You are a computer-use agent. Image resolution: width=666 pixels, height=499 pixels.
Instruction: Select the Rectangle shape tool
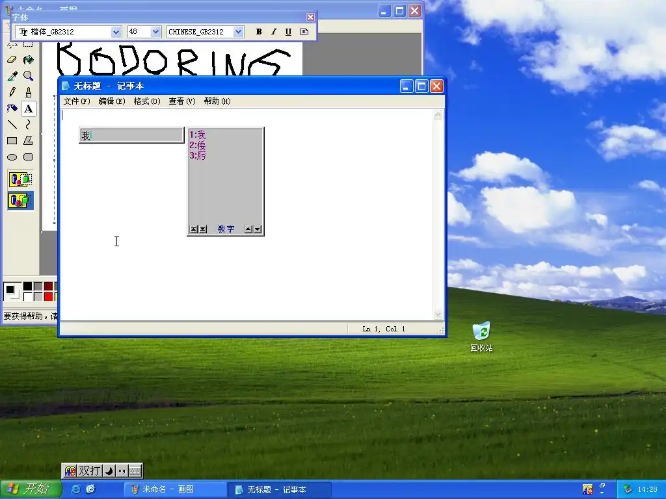click(x=12, y=140)
